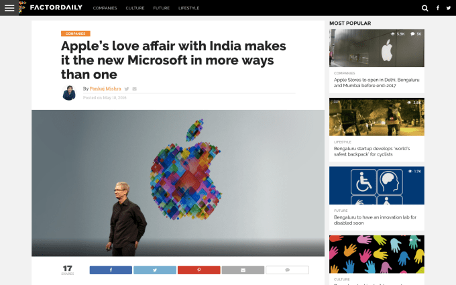Open Apple Stores Delhi Bengaluru article thumbnail
456x285 pixels.
tap(377, 48)
